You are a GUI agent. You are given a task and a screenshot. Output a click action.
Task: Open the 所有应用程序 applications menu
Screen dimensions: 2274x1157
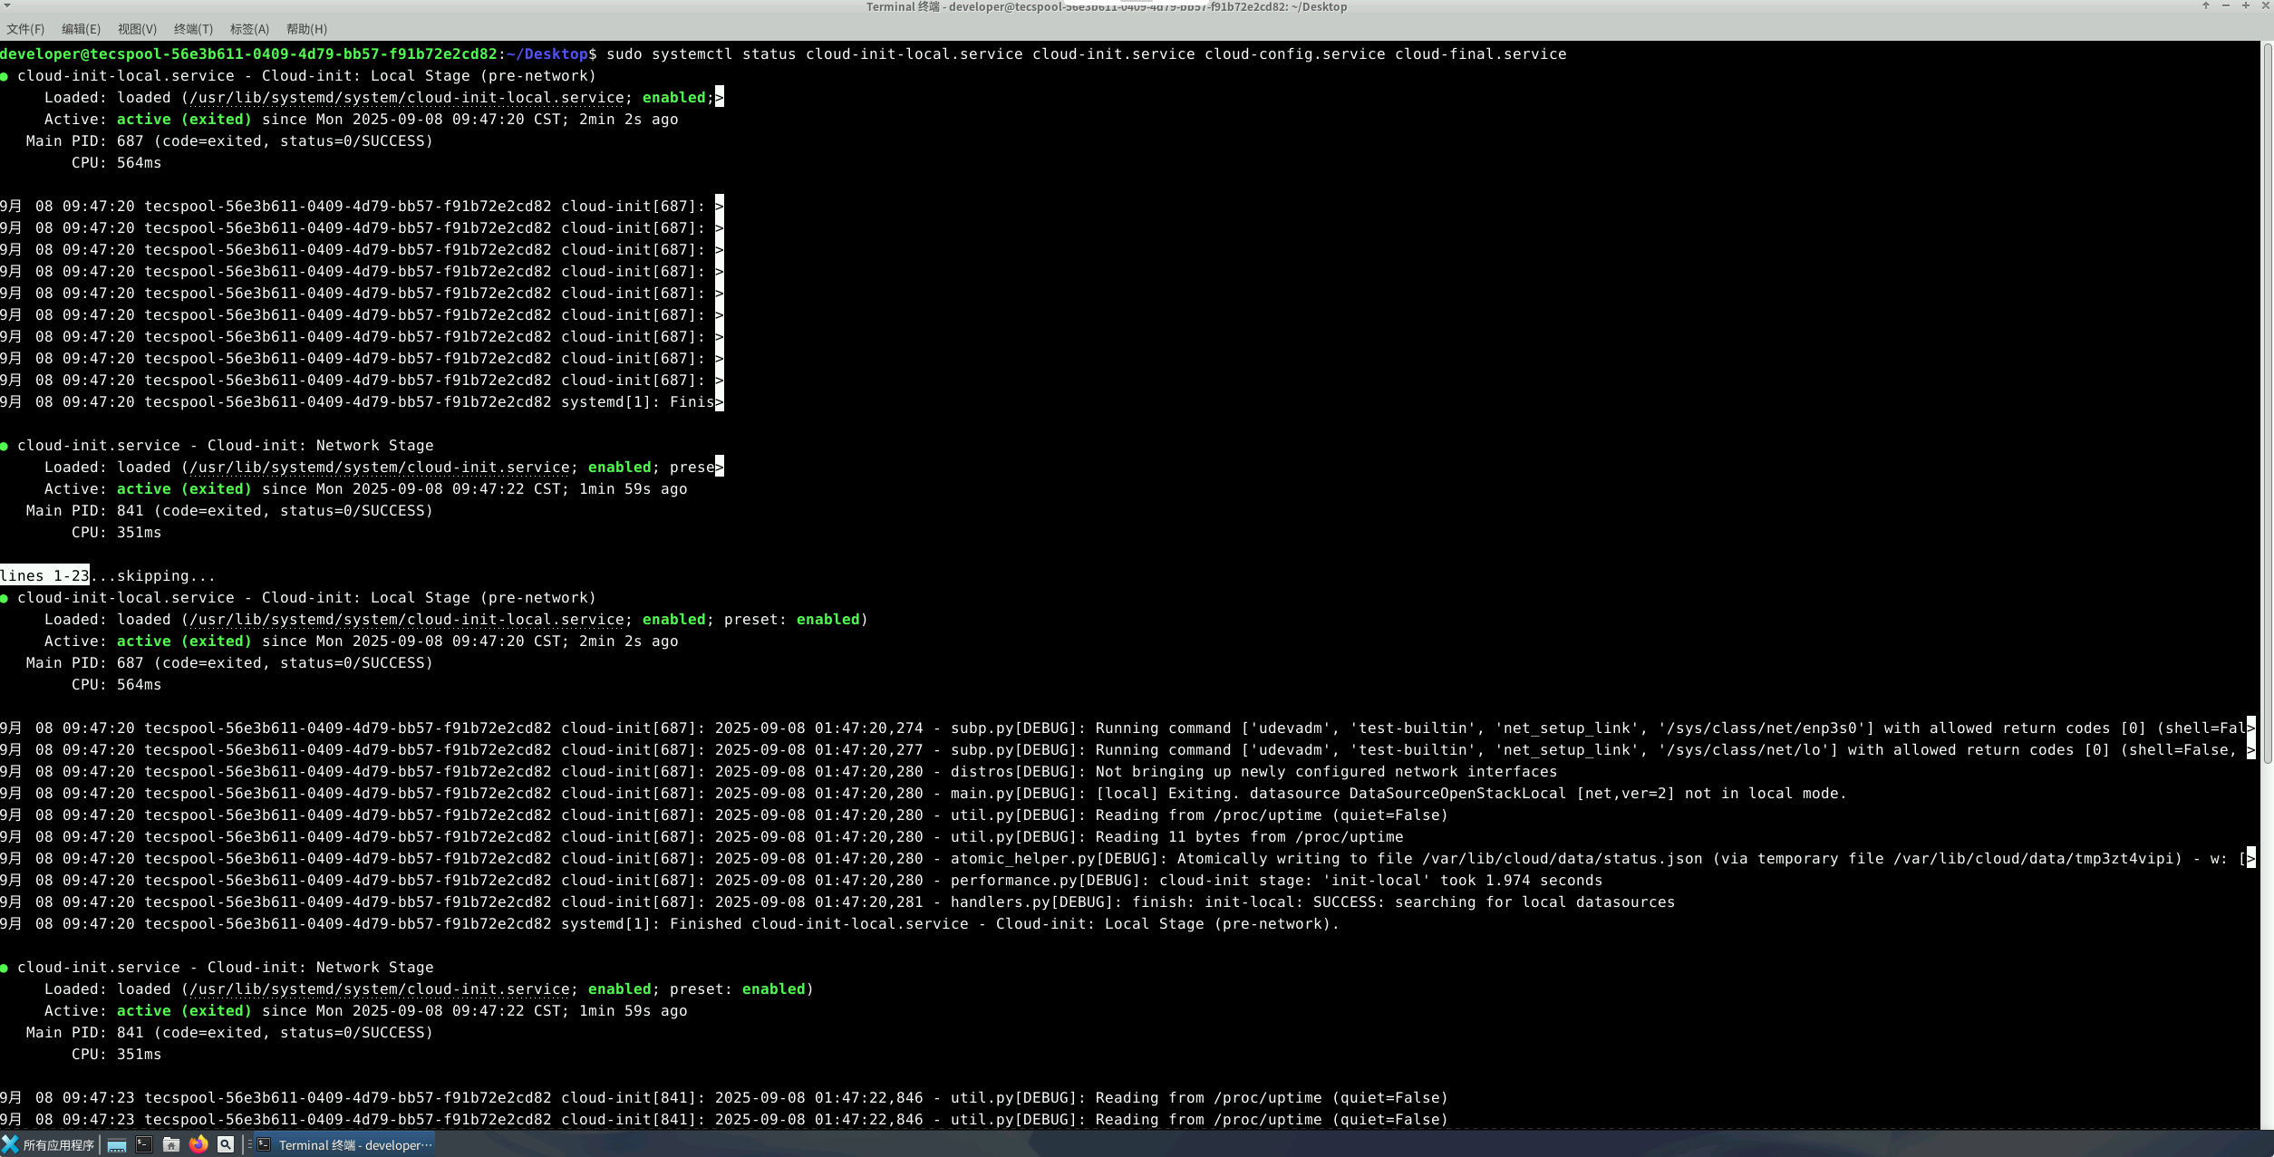49,1145
